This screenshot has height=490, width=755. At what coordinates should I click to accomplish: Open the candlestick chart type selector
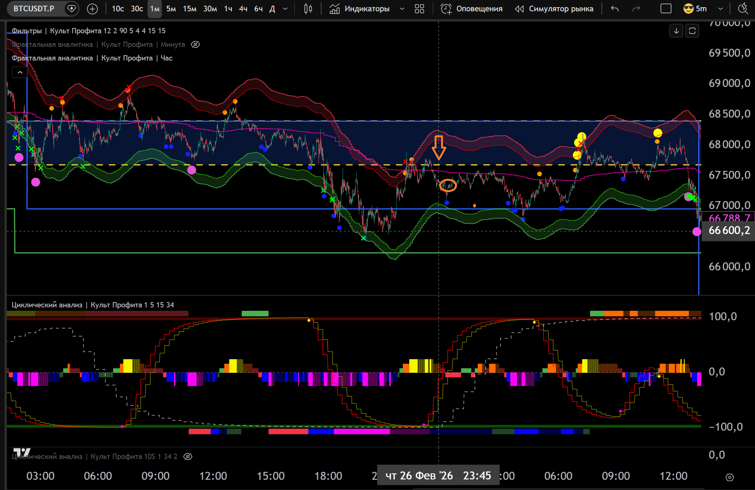(x=308, y=9)
